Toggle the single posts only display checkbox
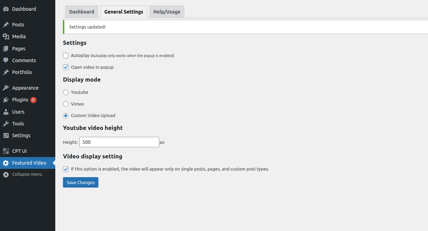 (x=66, y=169)
